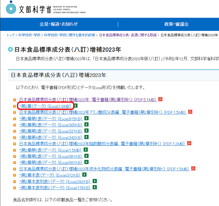Image resolution: width=219 pixels, height=206 pixels.
Task: Open 炭水化物成分表編 電子書籍 PDF 1.5MB link
Action: pyautogui.click(x=104, y=169)
